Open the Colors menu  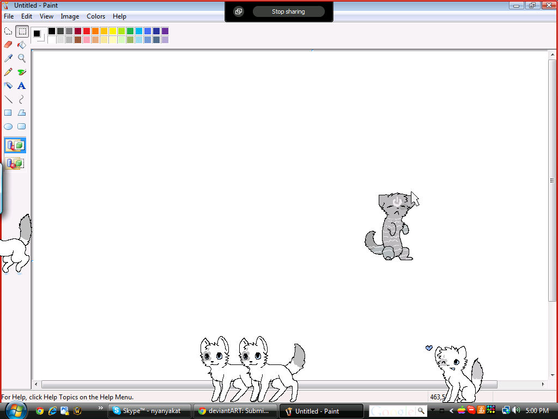tap(96, 16)
